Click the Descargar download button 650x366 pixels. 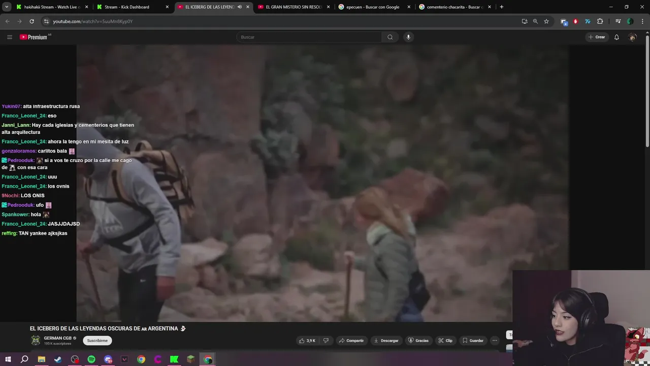pos(386,341)
